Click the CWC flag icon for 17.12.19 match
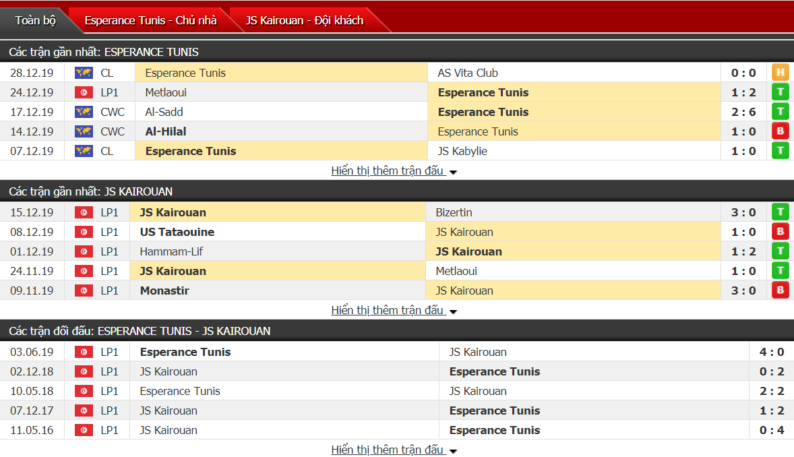 (84, 112)
